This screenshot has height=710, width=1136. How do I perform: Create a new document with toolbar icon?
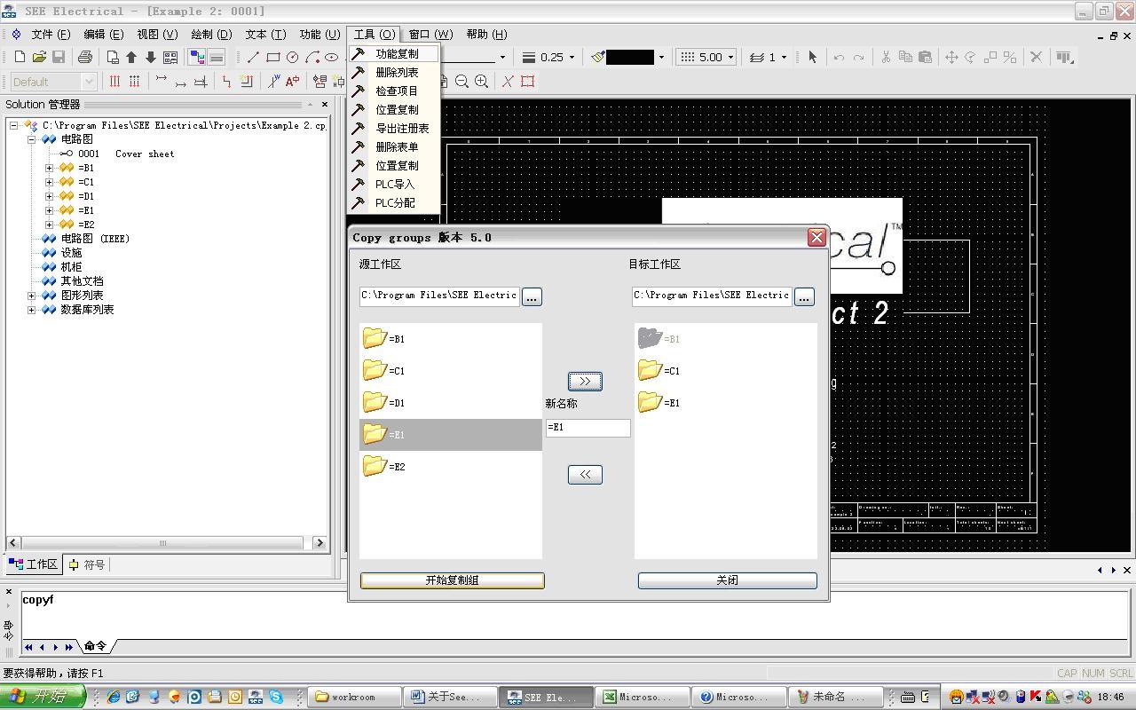click(x=20, y=57)
